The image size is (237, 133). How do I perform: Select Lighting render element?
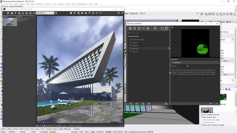pos(135,43)
